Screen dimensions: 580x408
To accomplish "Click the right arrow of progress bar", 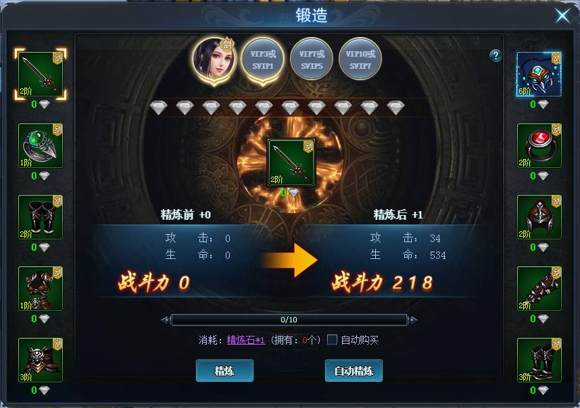I will point(412,320).
